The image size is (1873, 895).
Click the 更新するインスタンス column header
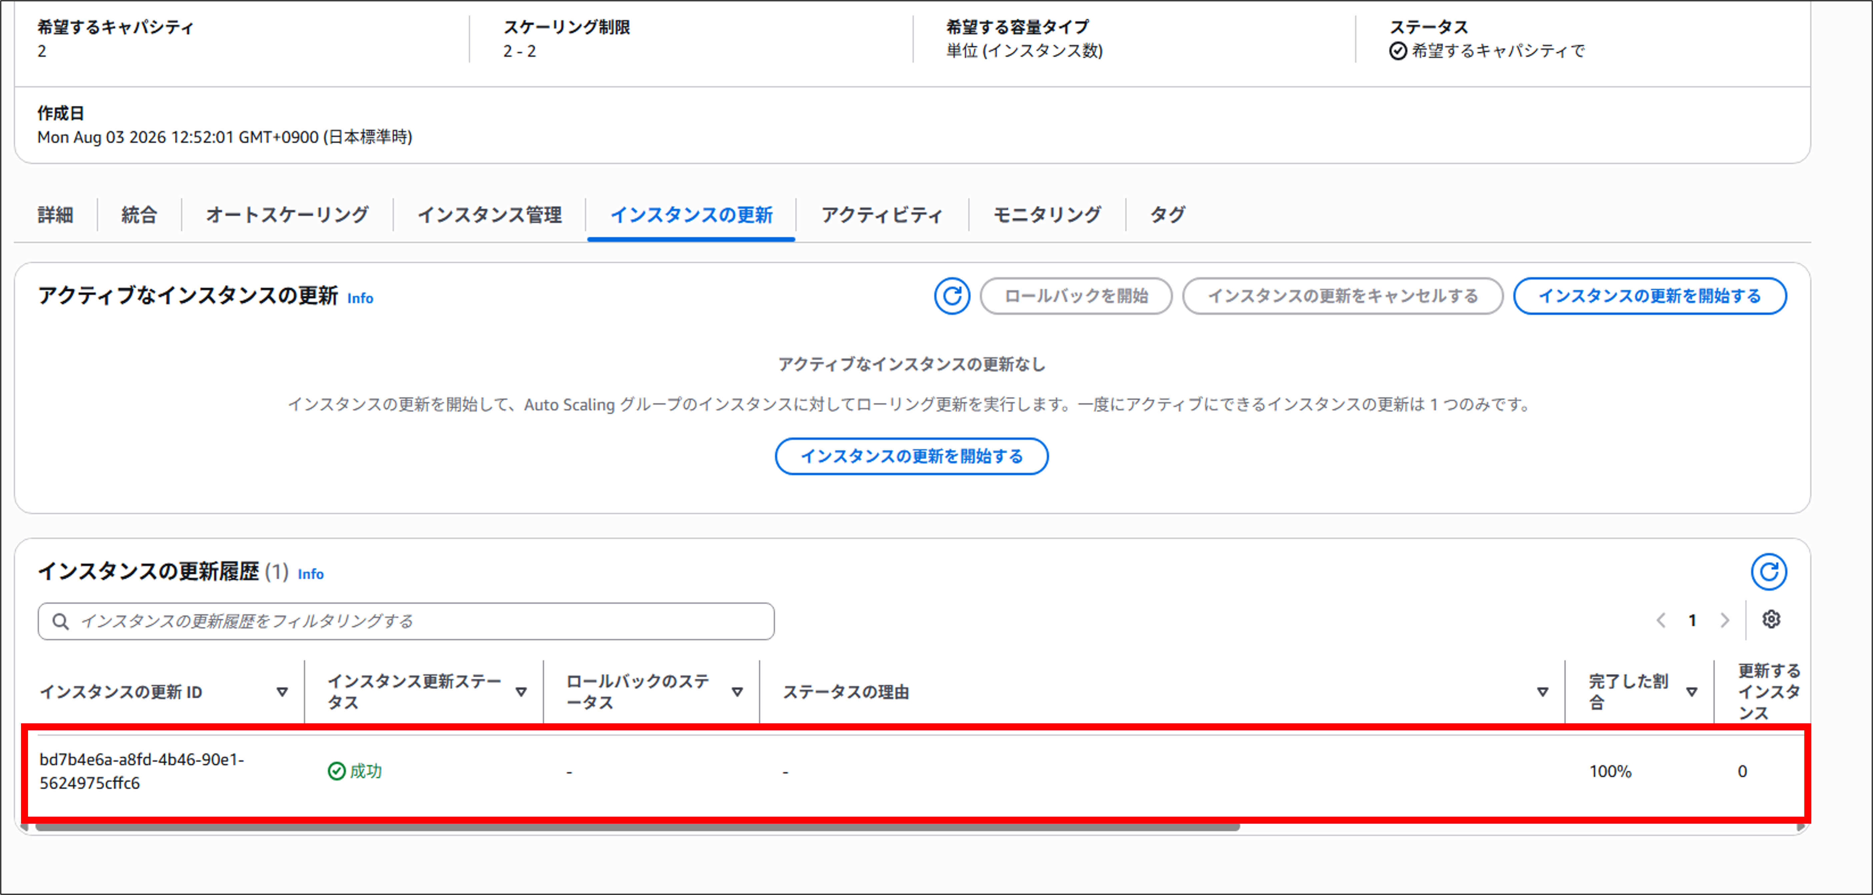pos(1768,691)
